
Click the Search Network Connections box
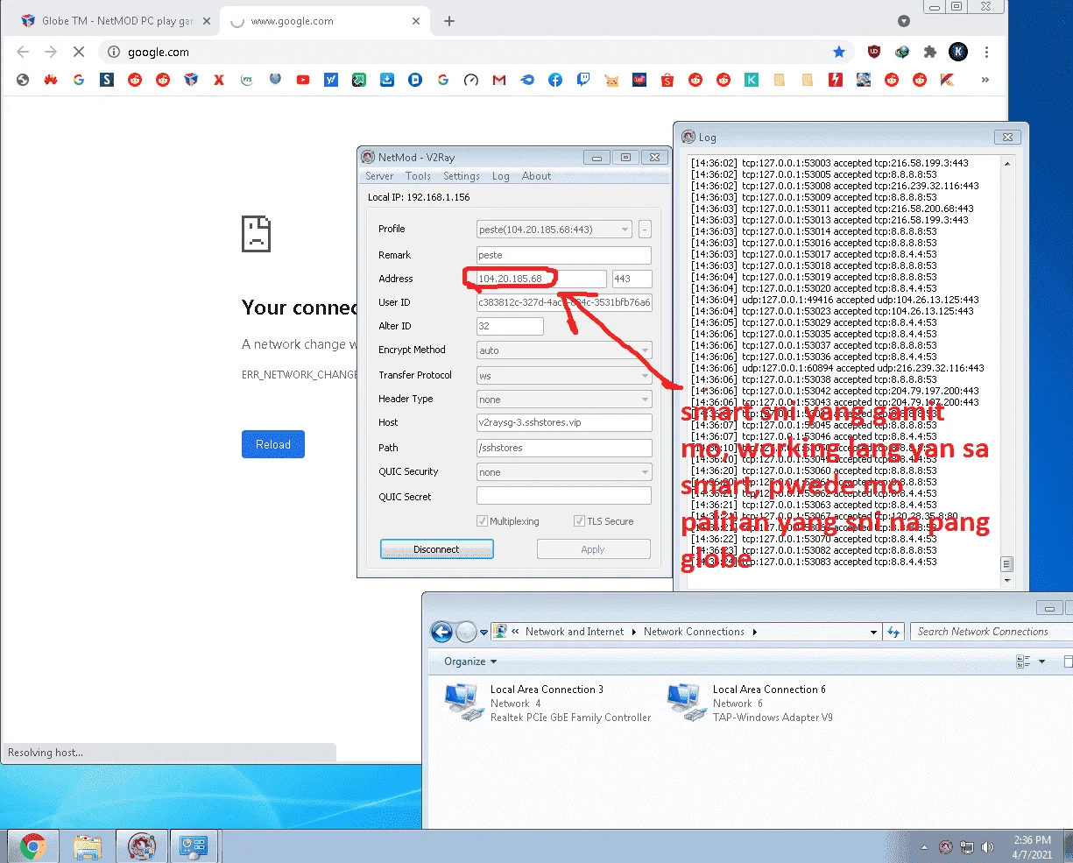click(991, 632)
